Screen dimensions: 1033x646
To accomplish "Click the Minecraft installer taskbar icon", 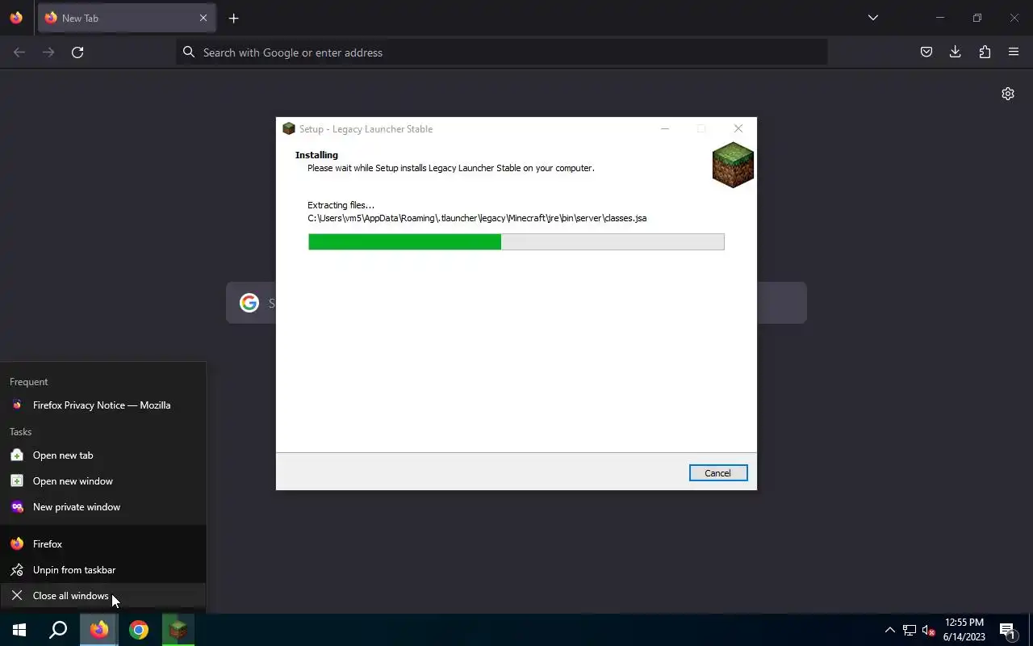I will (x=178, y=630).
